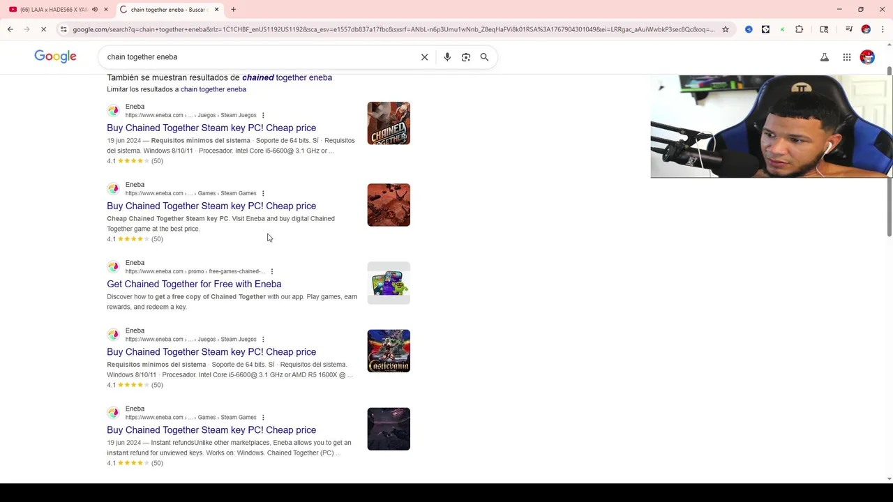
Task: Open a new browser tab
Action: (233, 9)
